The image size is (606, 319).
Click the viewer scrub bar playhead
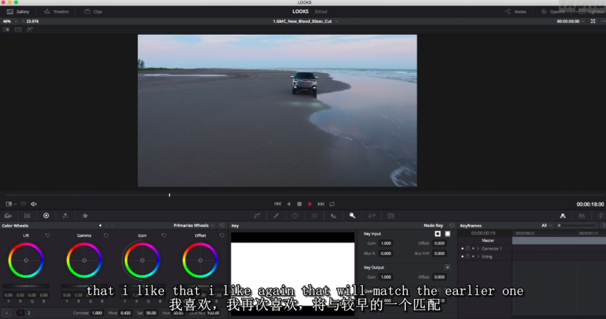169,195
